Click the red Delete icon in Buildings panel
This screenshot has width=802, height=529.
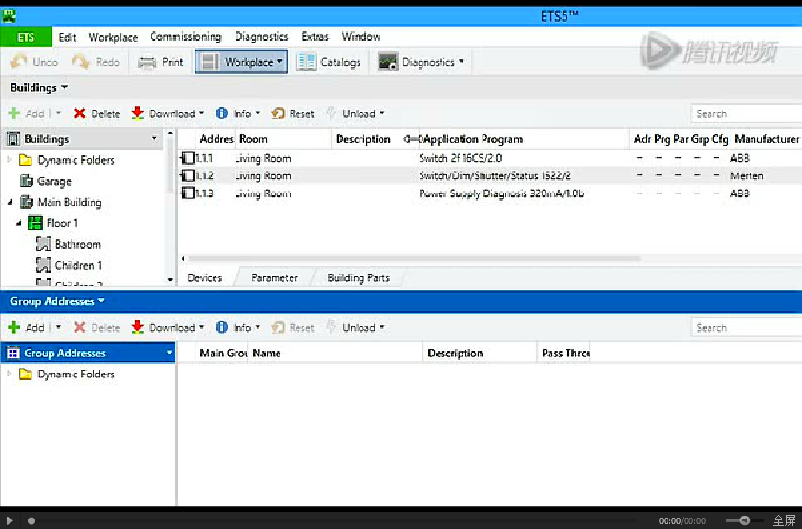click(80, 113)
